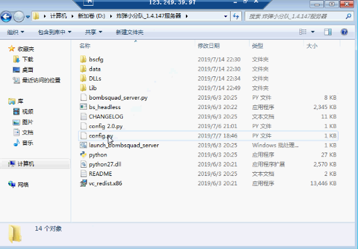Viewport: 358px width, 249px height.
Task: Select the DLLs folder icon
Action: pos(83,78)
